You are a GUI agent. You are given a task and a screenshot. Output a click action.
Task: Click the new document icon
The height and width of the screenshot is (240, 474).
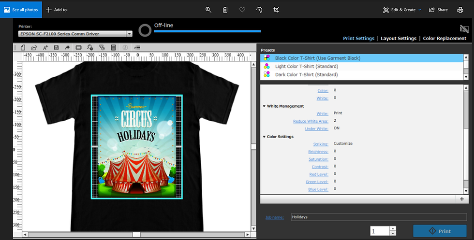pyautogui.click(x=23, y=47)
